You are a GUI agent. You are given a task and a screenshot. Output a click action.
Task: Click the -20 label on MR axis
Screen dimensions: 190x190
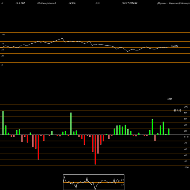click(185, 143)
